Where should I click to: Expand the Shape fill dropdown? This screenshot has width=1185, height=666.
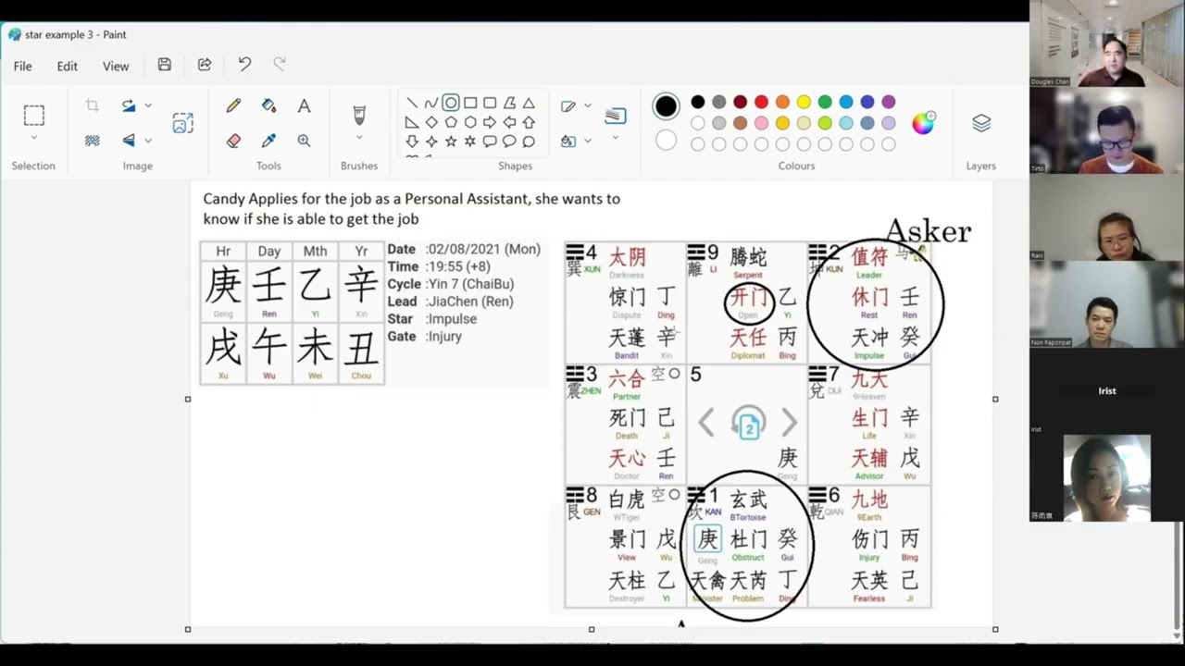588,141
